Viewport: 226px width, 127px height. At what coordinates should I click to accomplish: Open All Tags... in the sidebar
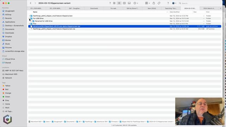[9, 111]
